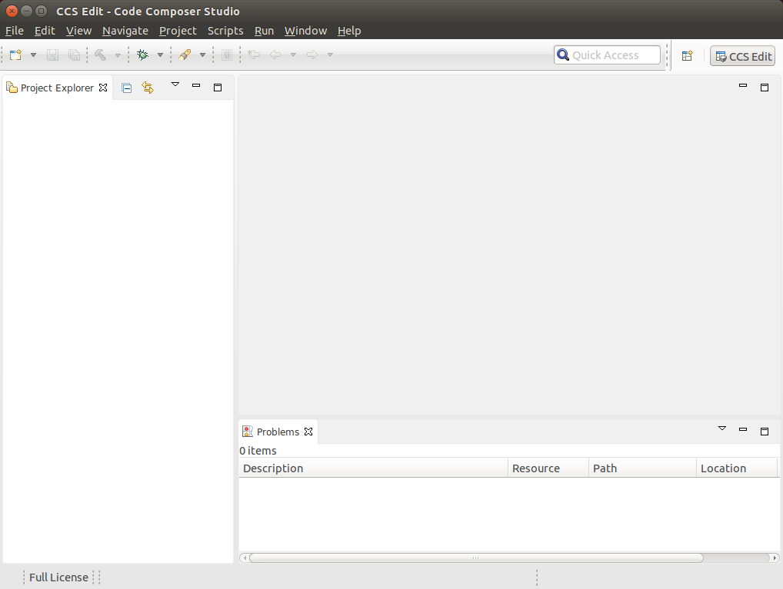Screen dimensions: 783x589
Task: Toggle Link with Editor in Project Explorer
Action: (148, 88)
